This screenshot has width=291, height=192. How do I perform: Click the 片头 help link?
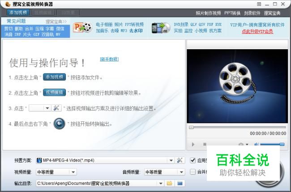coord(27,34)
